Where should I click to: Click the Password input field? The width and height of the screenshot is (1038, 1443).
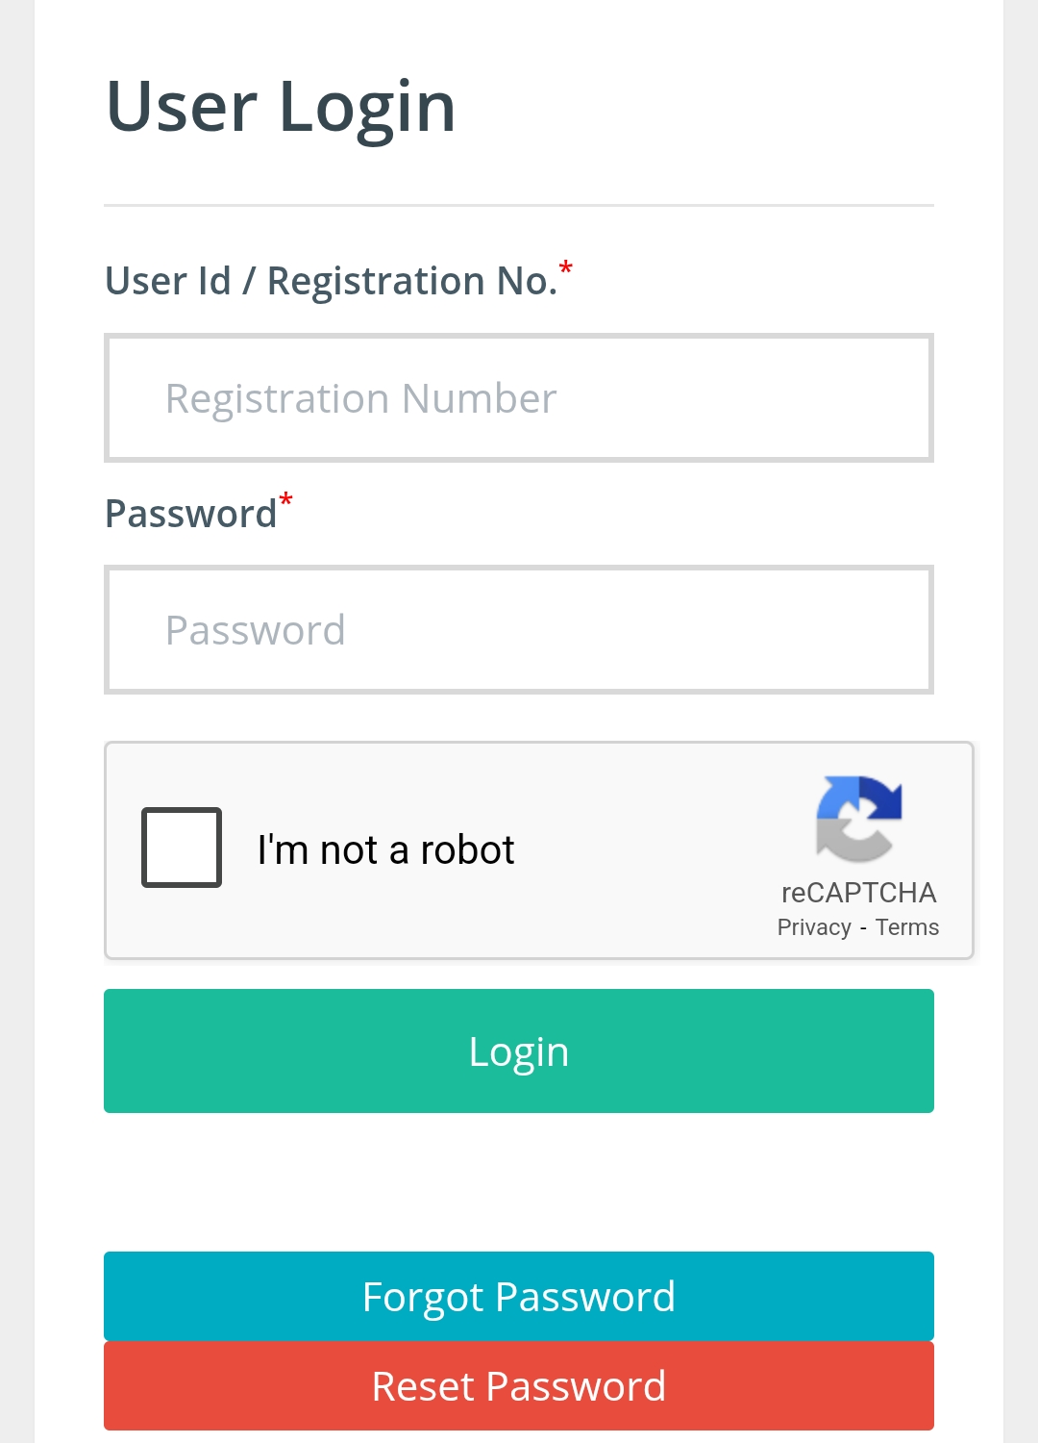(x=518, y=629)
